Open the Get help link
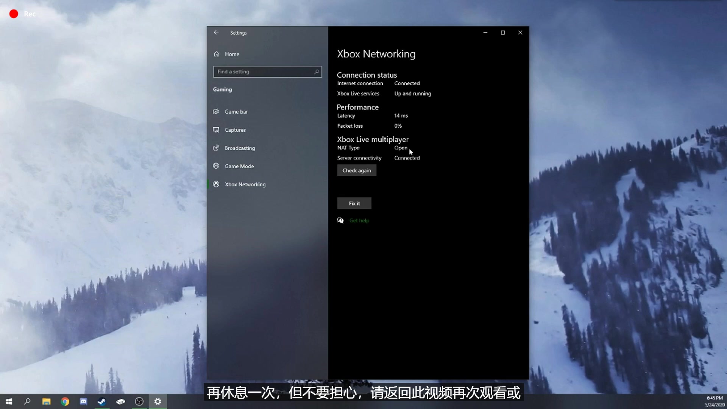The width and height of the screenshot is (727, 409). pos(359,220)
